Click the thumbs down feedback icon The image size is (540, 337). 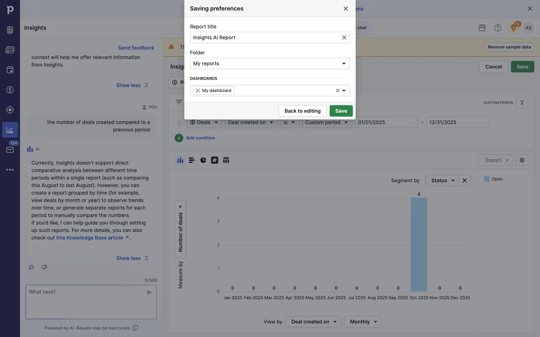coord(44,267)
